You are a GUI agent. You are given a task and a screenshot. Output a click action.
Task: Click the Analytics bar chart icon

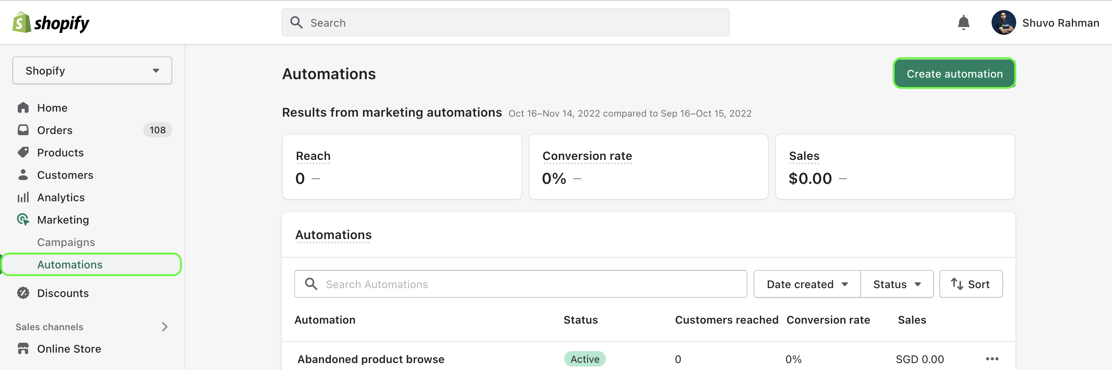[x=23, y=197]
